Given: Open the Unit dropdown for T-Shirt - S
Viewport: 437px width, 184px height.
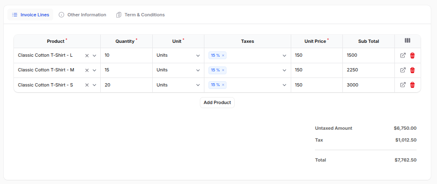Looking at the screenshot, I should (x=198, y=85).
